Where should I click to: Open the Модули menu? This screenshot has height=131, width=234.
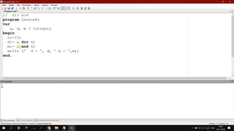(45, 5)
